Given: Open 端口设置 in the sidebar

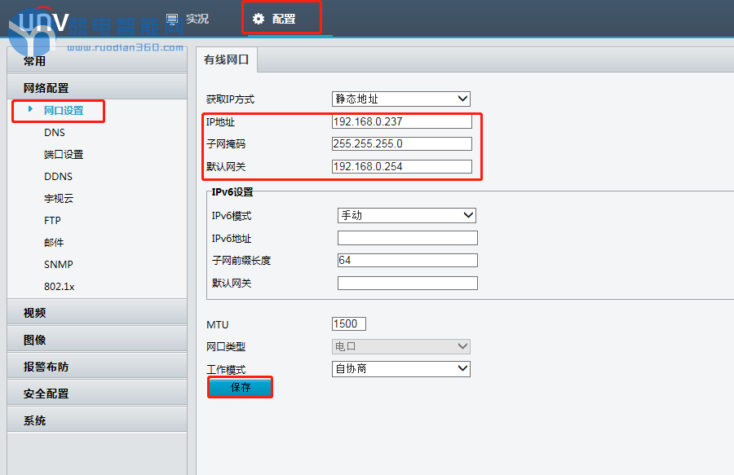Looking at the screenshot, I should click(x=64, y=154).
